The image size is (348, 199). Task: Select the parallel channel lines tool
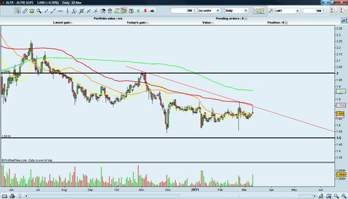click(74, 11)
